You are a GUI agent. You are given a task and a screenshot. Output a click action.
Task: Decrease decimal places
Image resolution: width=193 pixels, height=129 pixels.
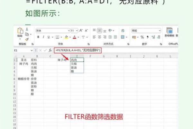tap(159, 37)
